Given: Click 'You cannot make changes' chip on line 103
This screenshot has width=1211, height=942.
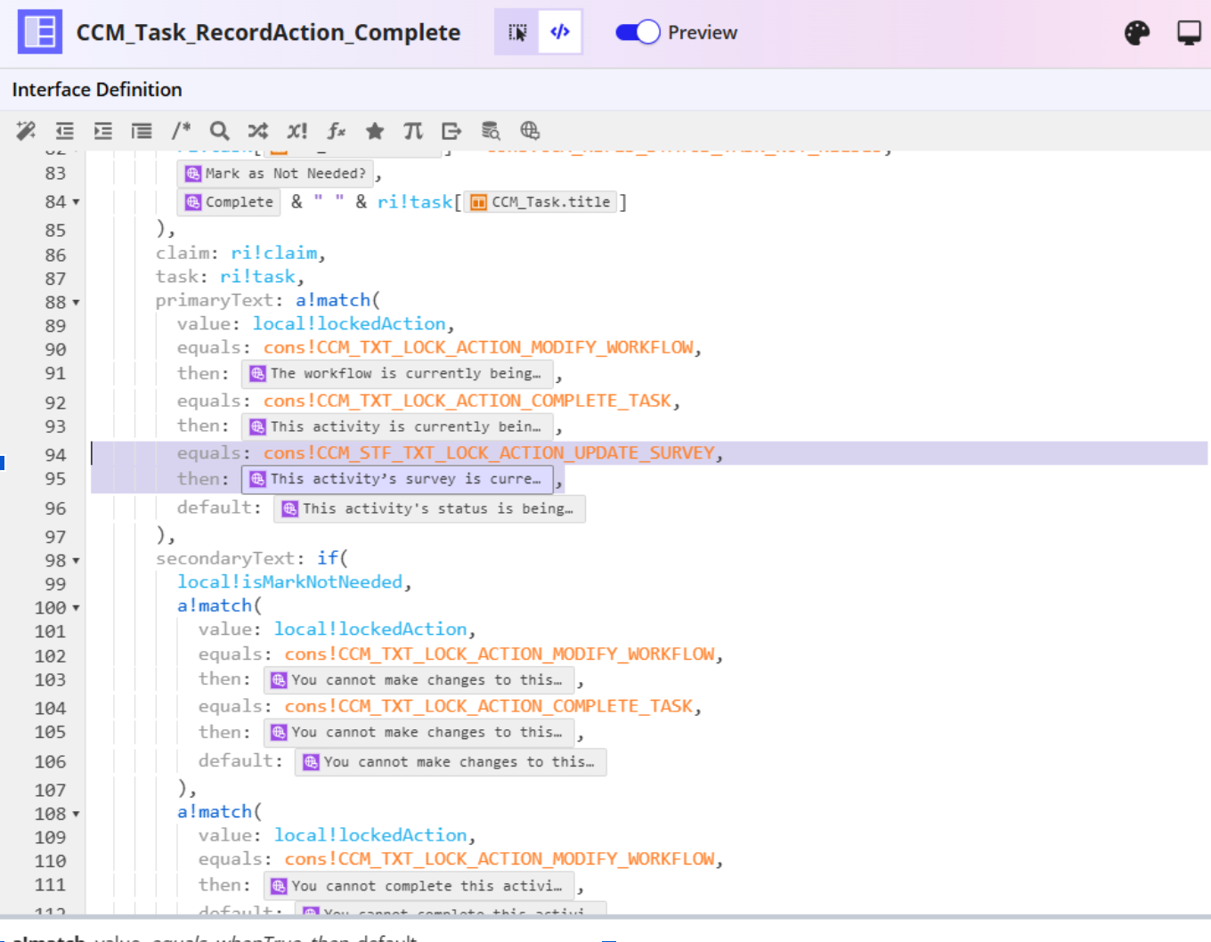Looking at the screenshot, I should pyautogui.click(x=419, y=680).
